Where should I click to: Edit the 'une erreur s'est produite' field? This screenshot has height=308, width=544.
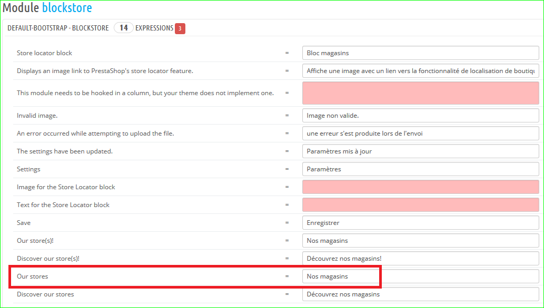pos(420,134)
